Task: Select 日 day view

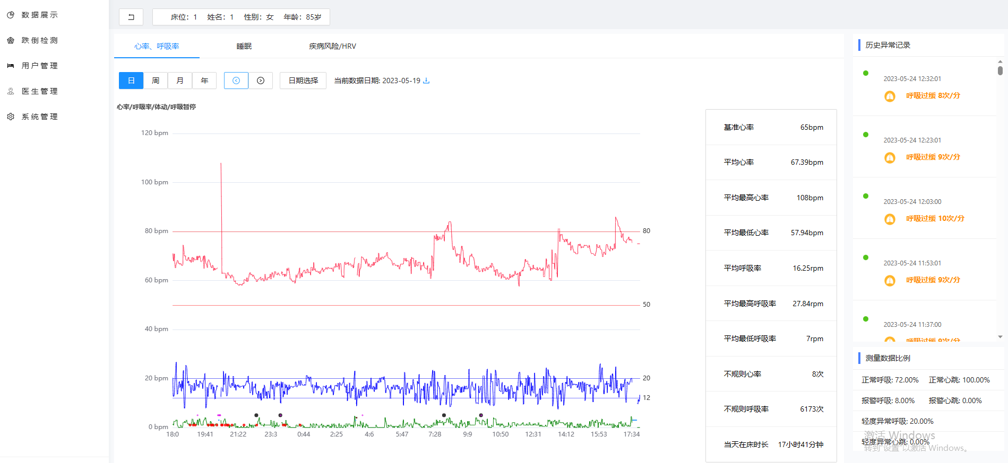Action: (131, 81)
